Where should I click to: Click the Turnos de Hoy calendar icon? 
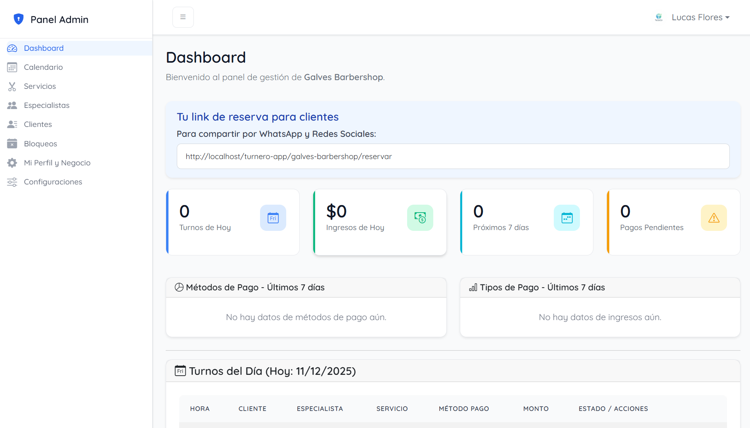click(273, 218)
